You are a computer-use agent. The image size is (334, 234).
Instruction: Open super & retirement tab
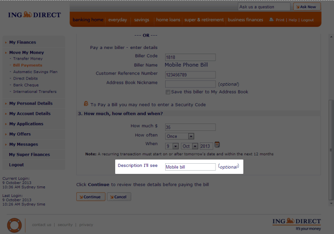(204, 20)
